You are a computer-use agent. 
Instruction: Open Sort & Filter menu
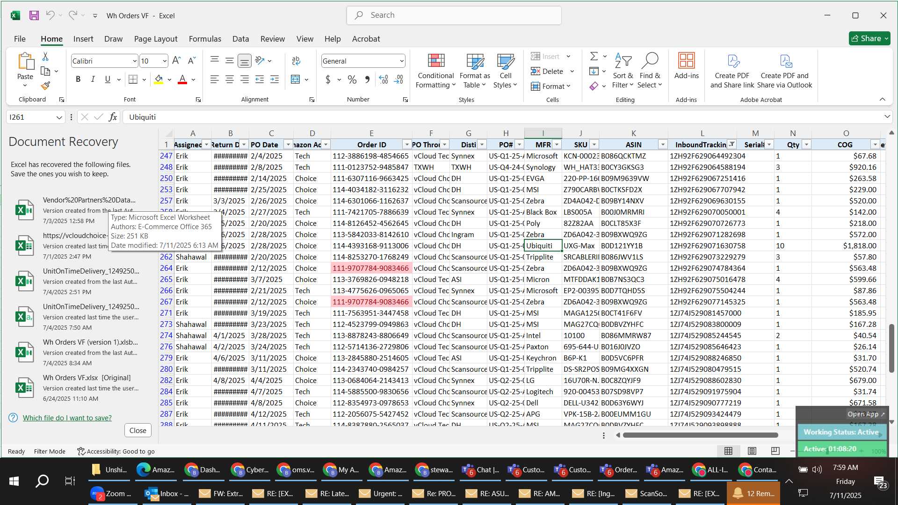(623, 71)
